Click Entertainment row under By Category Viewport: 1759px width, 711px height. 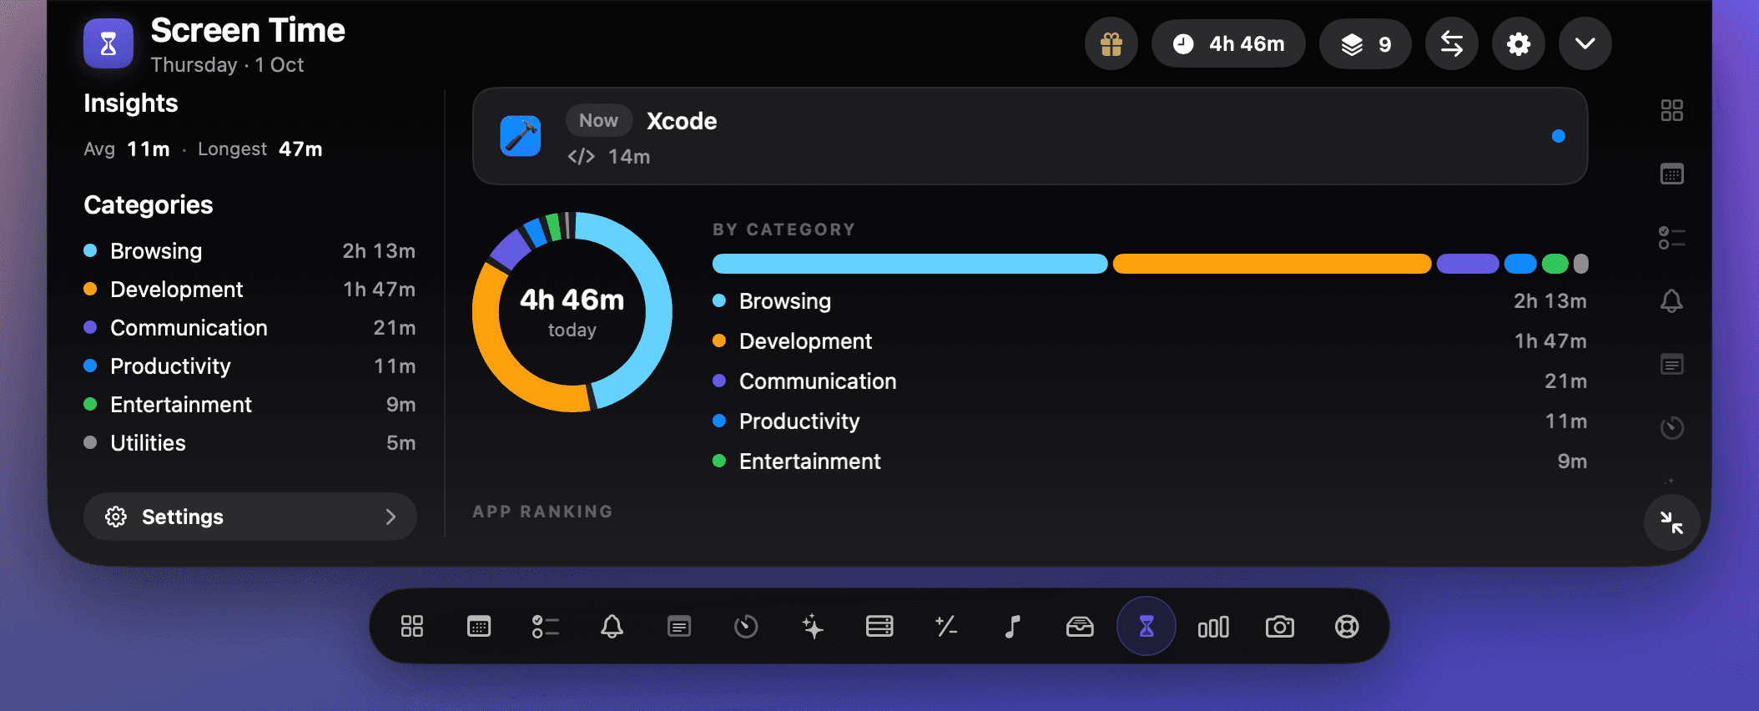tap(1150, 461)
